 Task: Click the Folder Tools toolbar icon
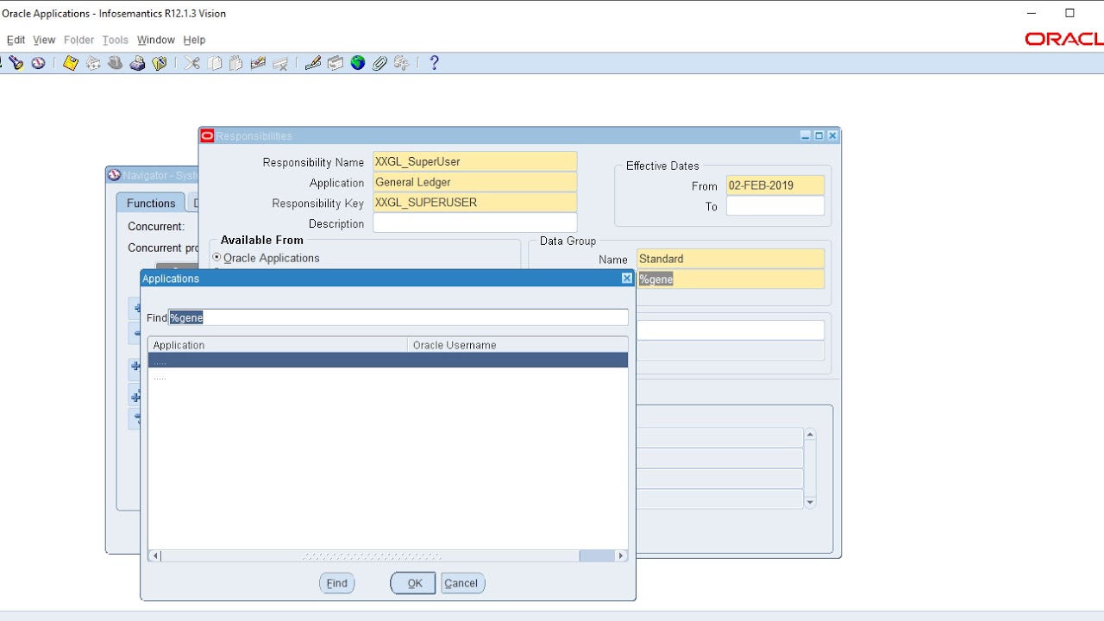[x=402, y=63]
